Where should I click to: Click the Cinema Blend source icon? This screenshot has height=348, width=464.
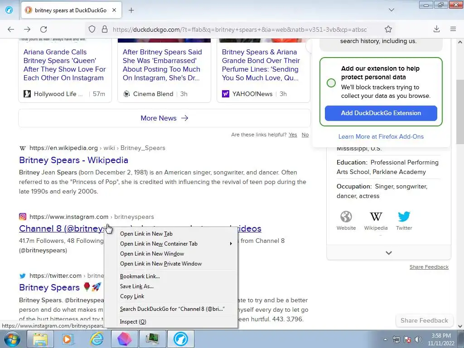[x=127, y=94]
